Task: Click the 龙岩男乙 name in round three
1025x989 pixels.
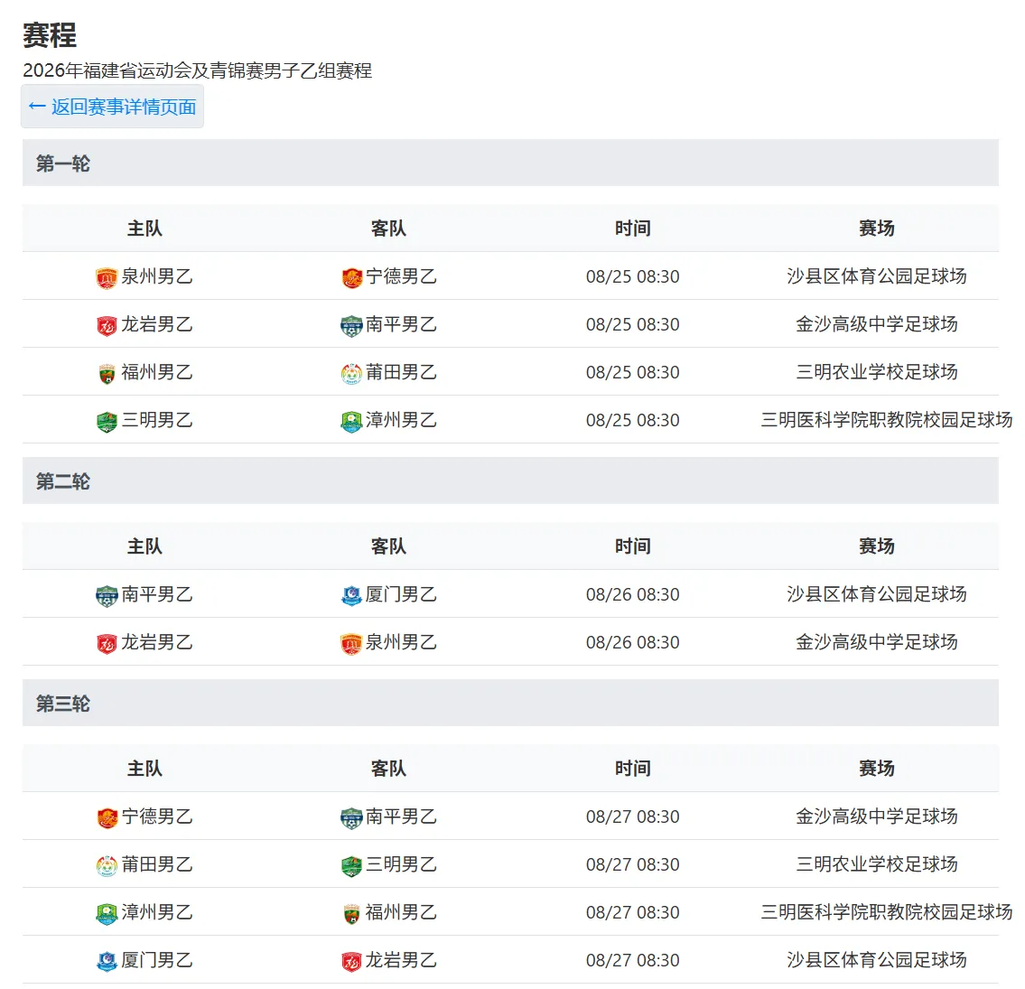Action: pyautogui.click(x=401, y=960)
